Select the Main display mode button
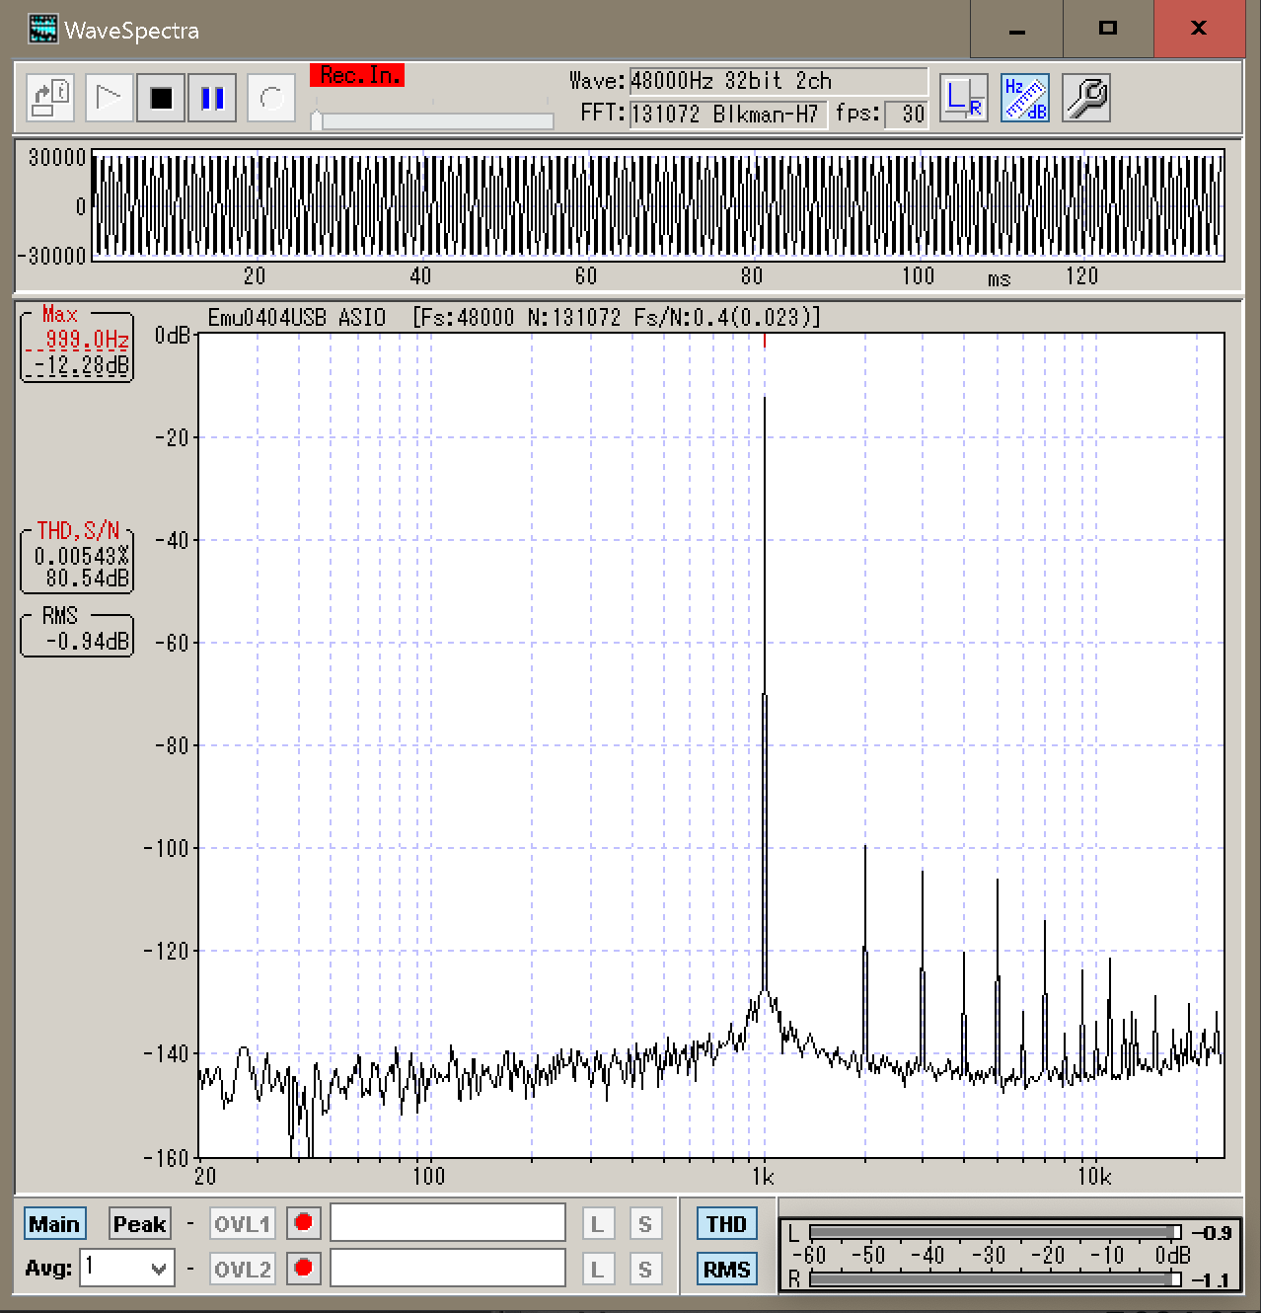The height and width of the screenshot is (1313, 1261). coord(54,1224)
